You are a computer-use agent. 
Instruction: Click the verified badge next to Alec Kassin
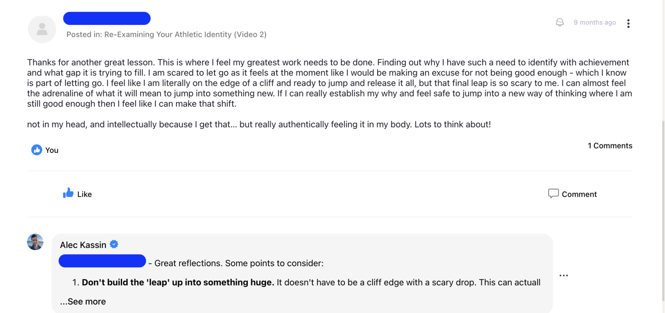point(114,244)
